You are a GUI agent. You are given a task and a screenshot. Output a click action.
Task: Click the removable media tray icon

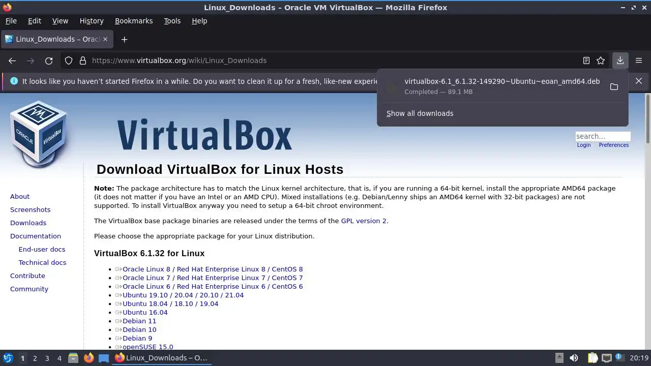tap(559, 358)
